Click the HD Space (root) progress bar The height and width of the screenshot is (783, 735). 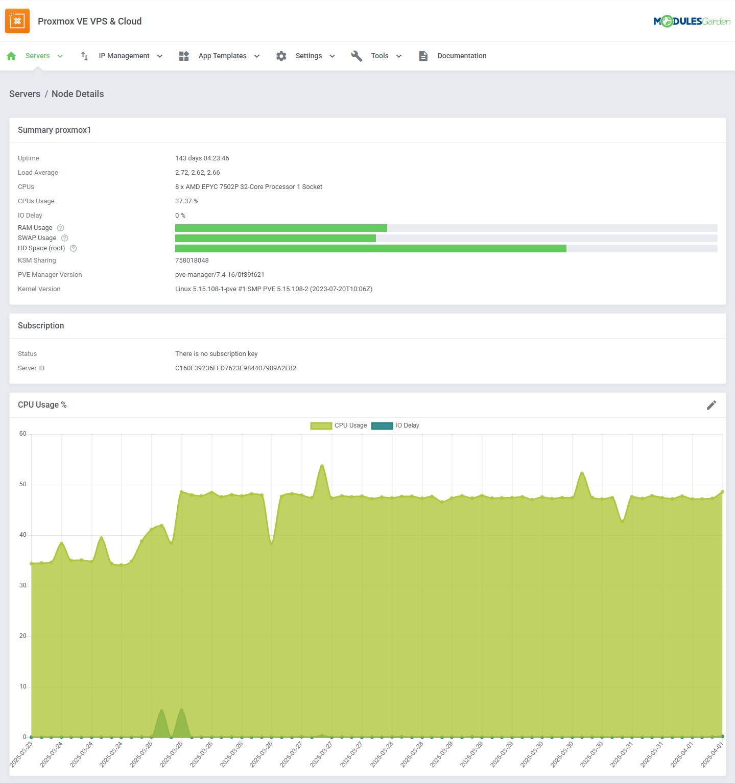446,248
